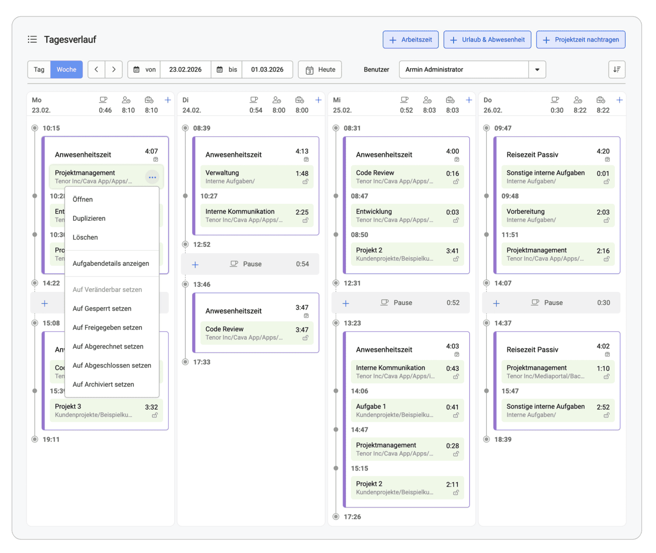
Task: Click 'Aufgabendetails anzeigen' in the menu
Action: (111, 263)
